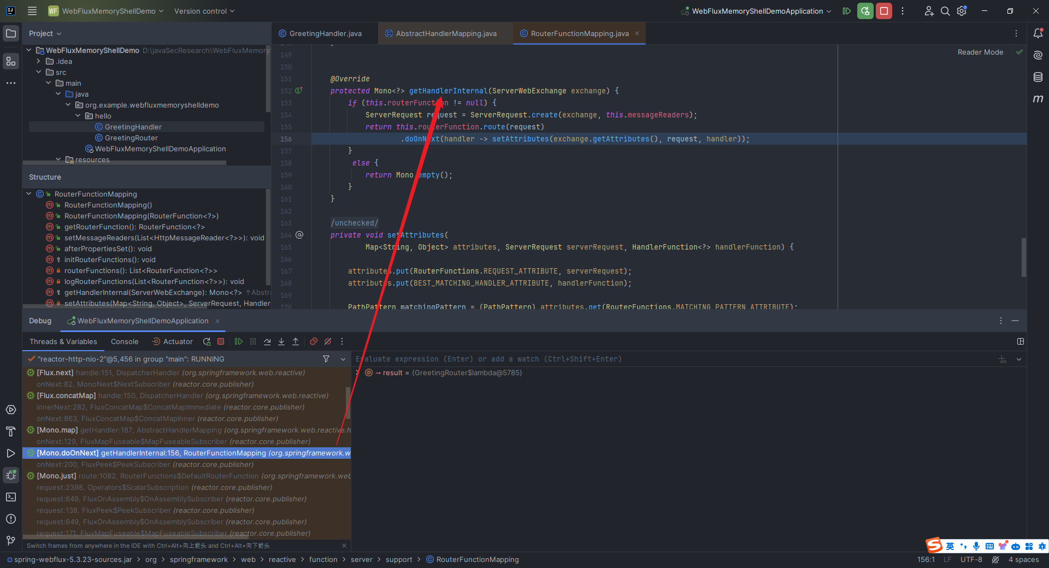The image size is (1049, 568).
Task: Open the Terminal tool window icon
Action: coord(11,497)
